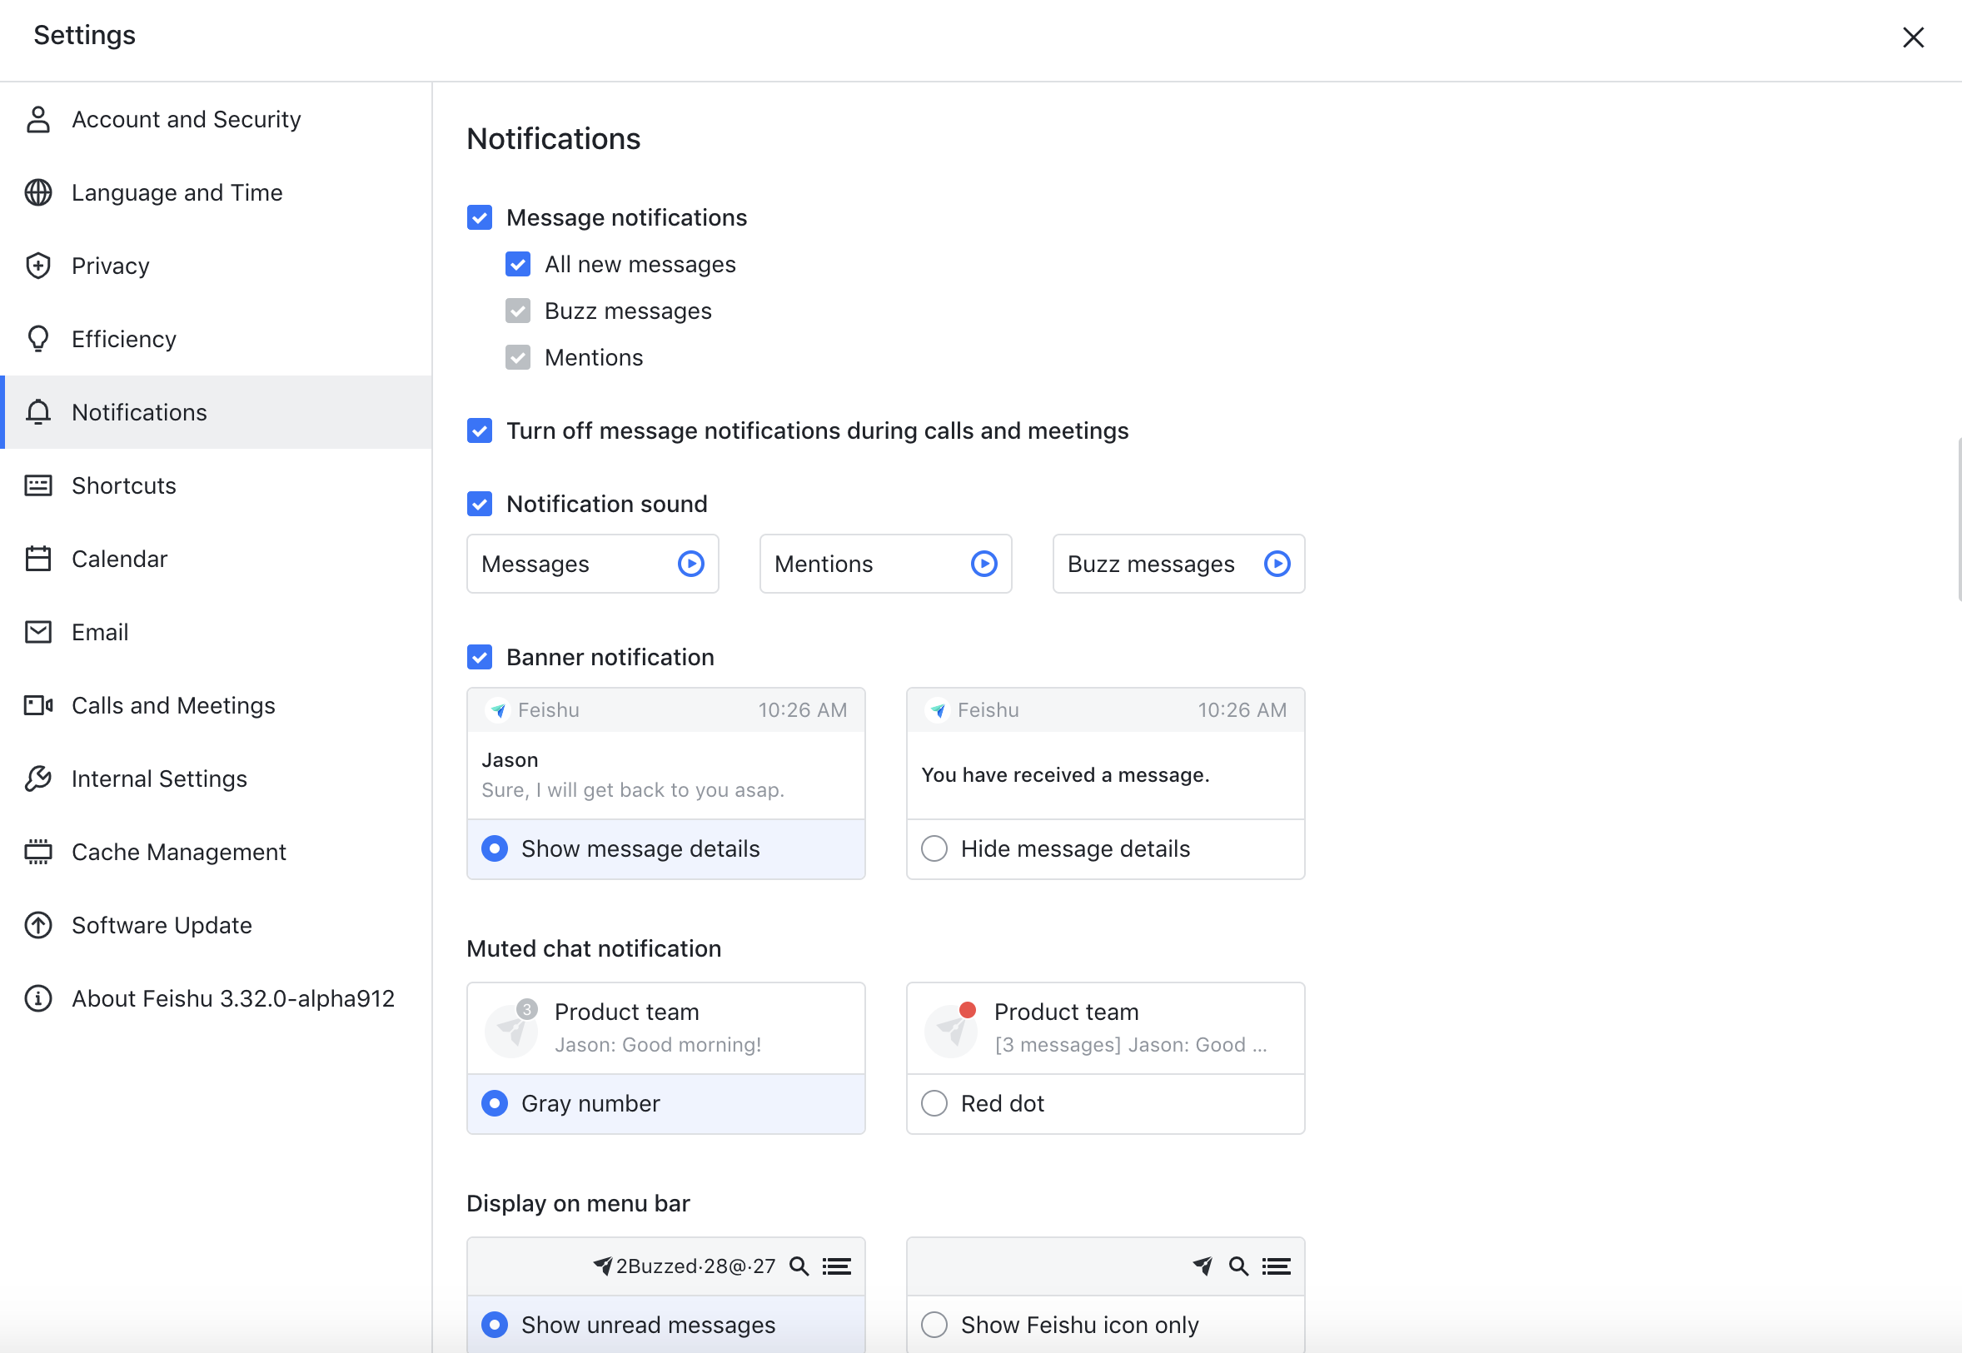Screen dimensions: 1962x1353
Task: Open the Buzz messages sound selector
Action: coord(1178,564)
